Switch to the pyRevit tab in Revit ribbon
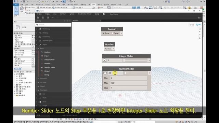The height and width of the screenshot is (123, 219). click(106, 4)
